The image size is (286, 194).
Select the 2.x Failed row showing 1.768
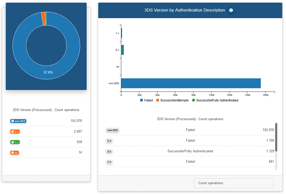(x=190, y=141)
